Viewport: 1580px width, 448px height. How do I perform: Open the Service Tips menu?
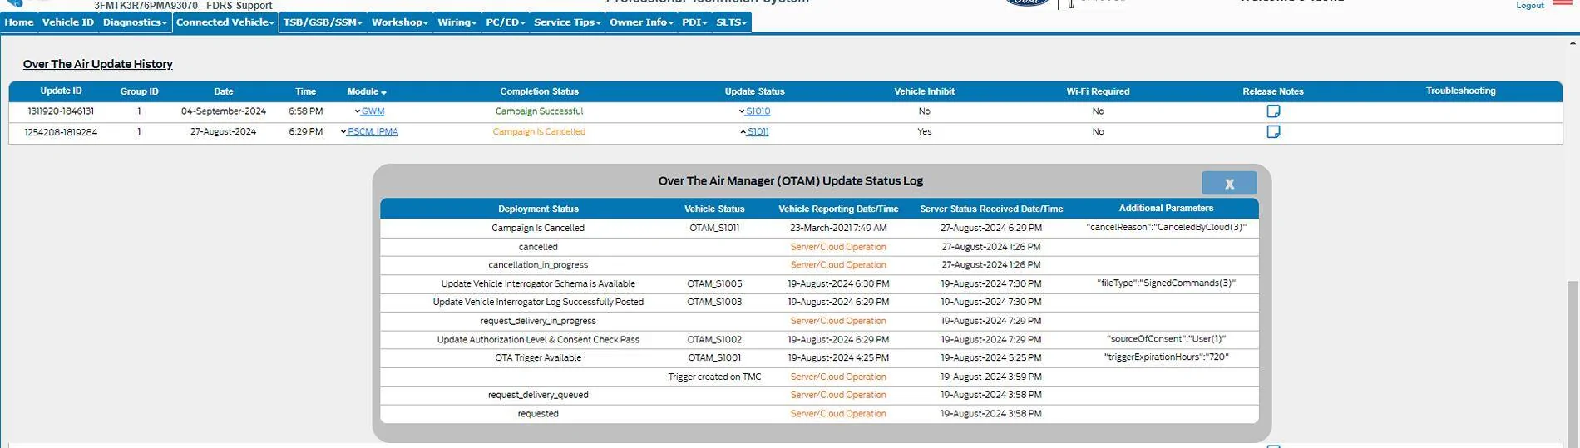pyautogui.click(x=567, y=22)
